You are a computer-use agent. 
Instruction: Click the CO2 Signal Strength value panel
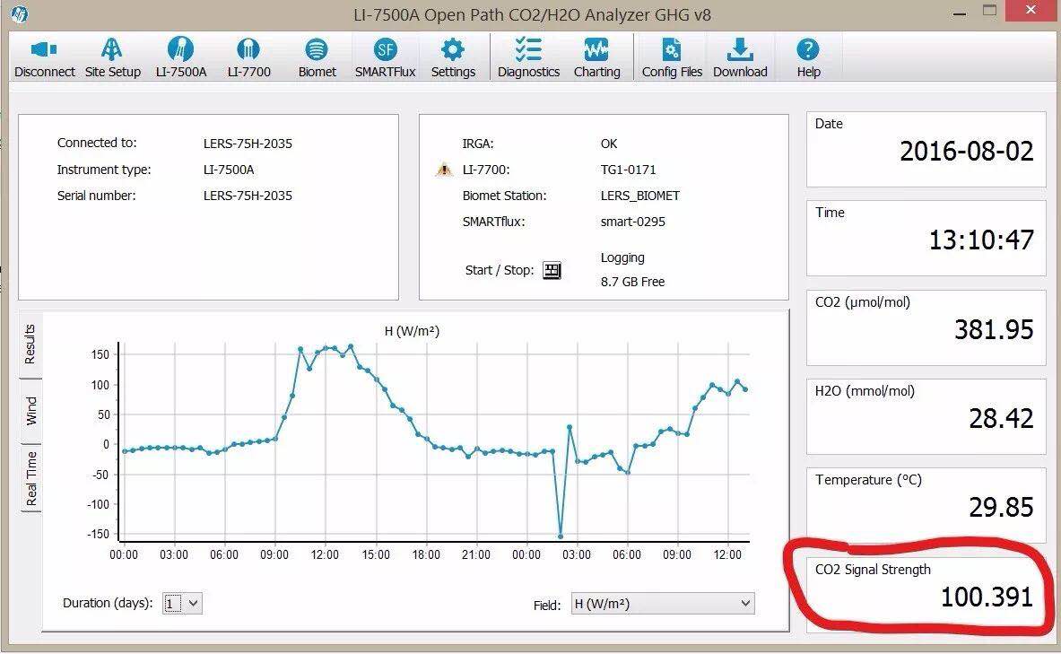926,585
